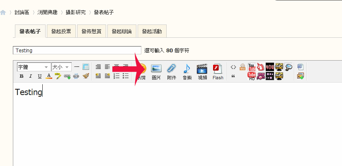This screenshot has width=342, height=166.
Task: Click the quote block icon
Action: tap(233, 76)
